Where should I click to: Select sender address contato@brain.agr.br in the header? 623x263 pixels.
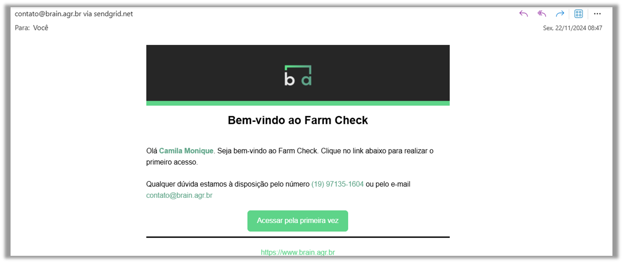click(x=48, y=14)
